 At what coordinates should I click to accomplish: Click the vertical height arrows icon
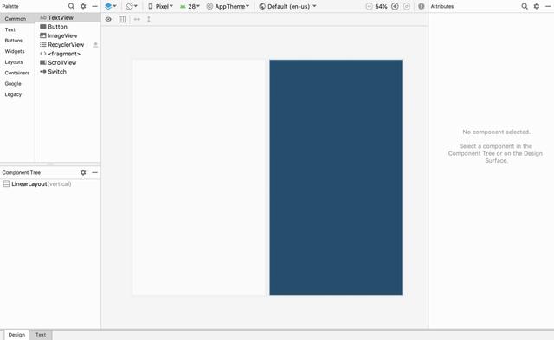[149, 19]
